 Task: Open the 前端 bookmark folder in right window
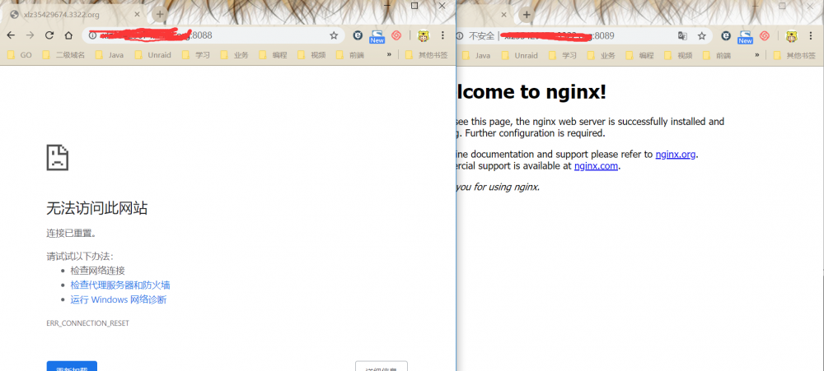tap(717, 54)
